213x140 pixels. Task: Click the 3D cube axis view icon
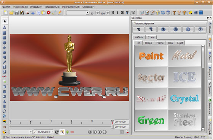click(x=158, y=13)
